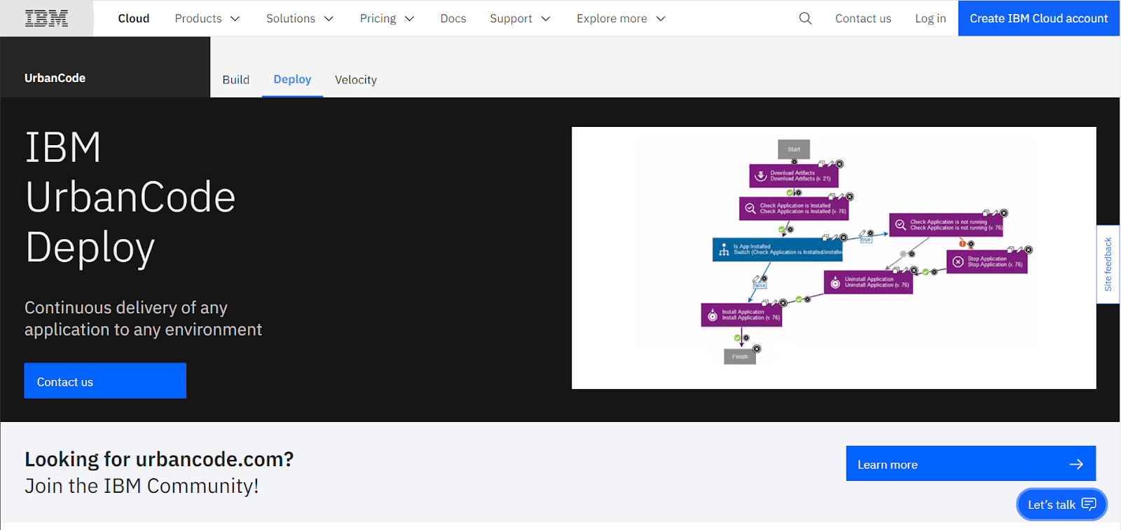This screenshot has height=530, width=1121.
Task: Click the IBM logo
Action: [x=46, y=18]
